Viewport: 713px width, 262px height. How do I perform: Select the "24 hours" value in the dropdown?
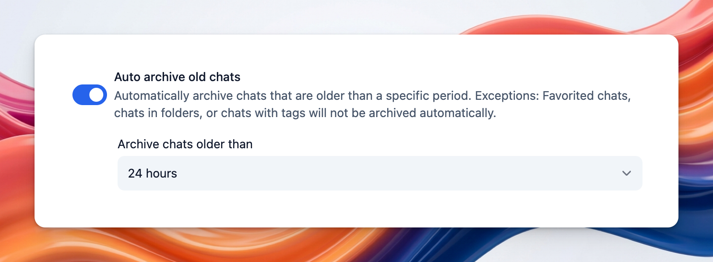[x=152, y=173]
